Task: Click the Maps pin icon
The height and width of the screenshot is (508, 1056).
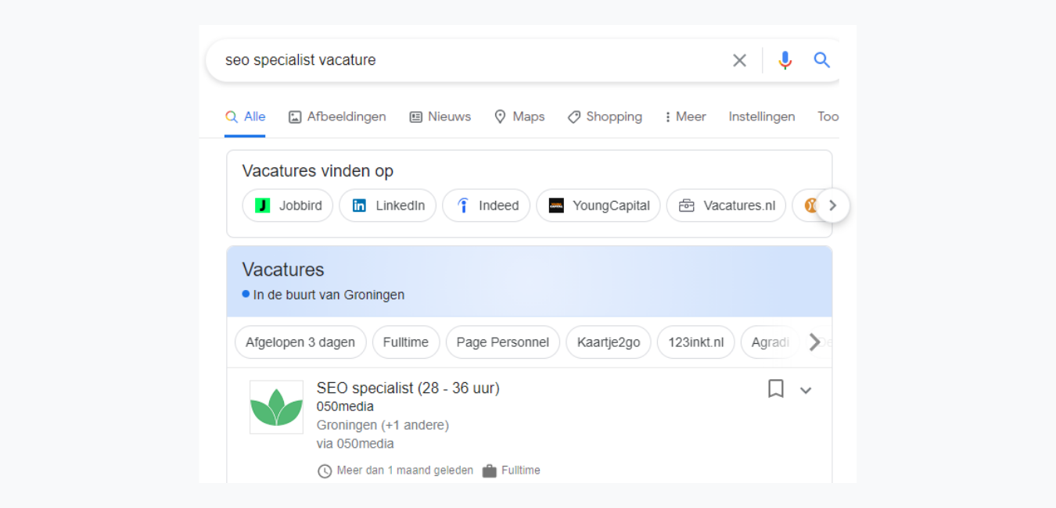Action: tap(501, 117)
